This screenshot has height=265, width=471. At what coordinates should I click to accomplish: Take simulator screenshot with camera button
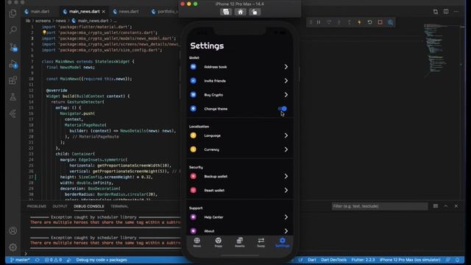(226, 12)
